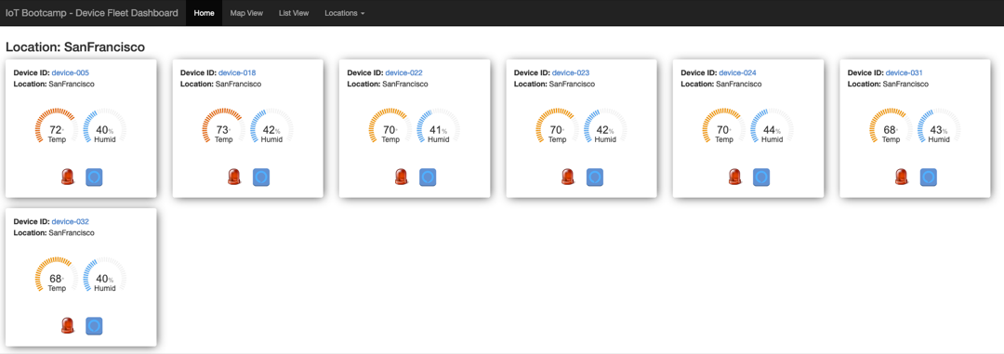Image resolution: width=1004 pixels, height=354 pixels.
Task: Click the Location text in device-024 card
Action: pyautogui.click(x=721, y=84)
